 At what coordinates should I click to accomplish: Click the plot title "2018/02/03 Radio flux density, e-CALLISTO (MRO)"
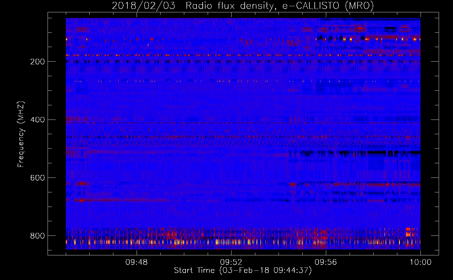(243, 6)
